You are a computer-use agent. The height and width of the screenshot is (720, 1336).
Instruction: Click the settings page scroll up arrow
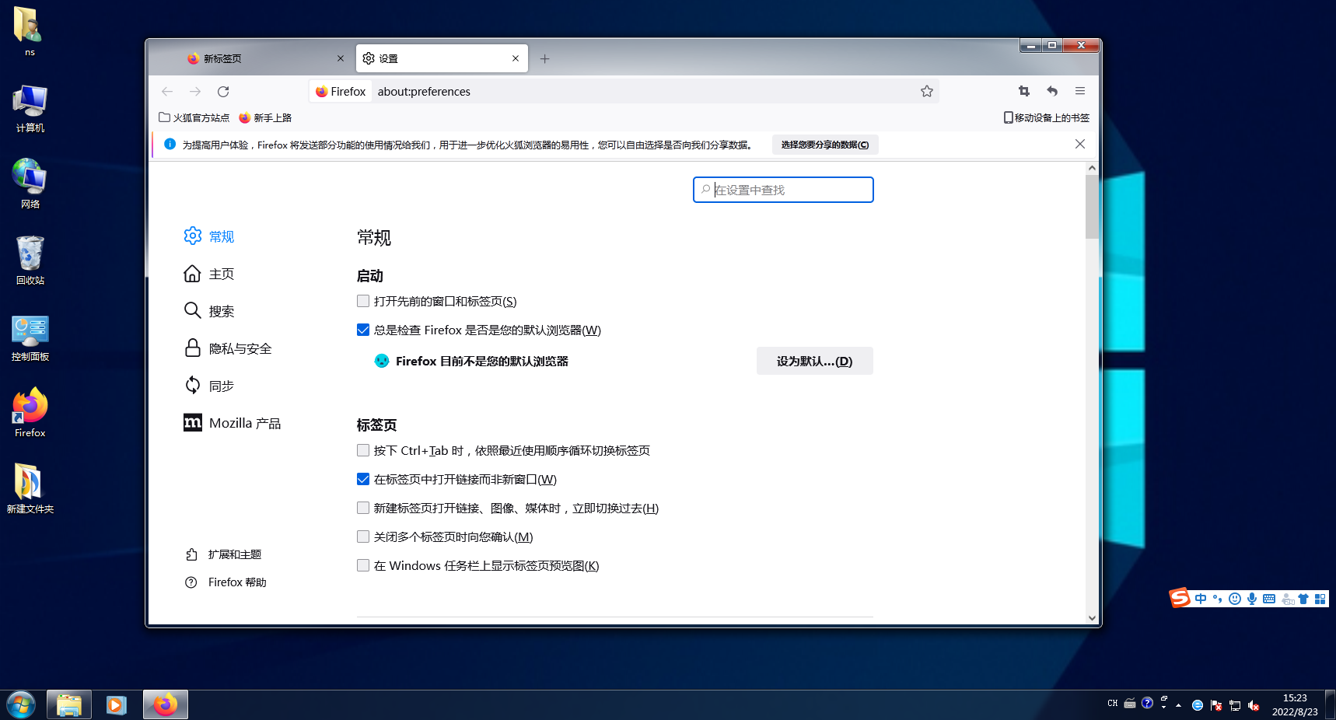click(x=1092, y=168)
